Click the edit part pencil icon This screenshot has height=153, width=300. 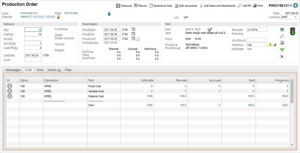(209, 30)
